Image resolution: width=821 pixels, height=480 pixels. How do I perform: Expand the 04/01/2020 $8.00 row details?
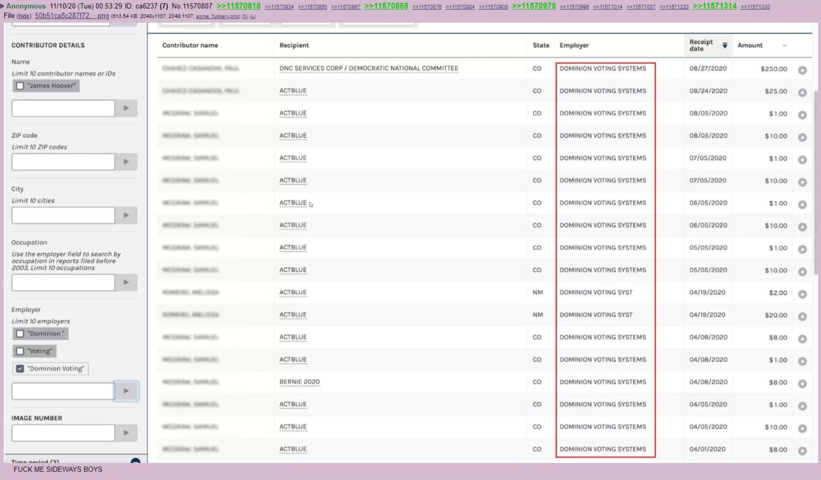(802, 451)
